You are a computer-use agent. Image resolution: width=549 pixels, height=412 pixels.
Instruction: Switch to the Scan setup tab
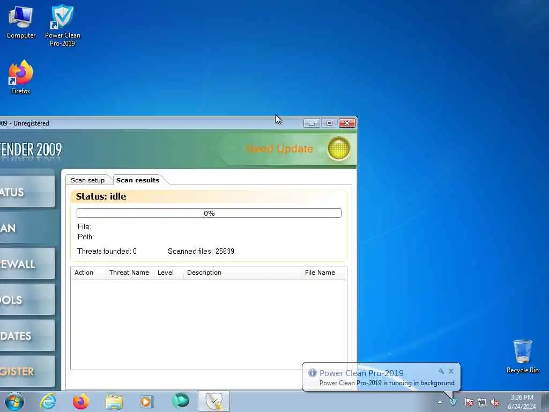[x=87, y=180]
